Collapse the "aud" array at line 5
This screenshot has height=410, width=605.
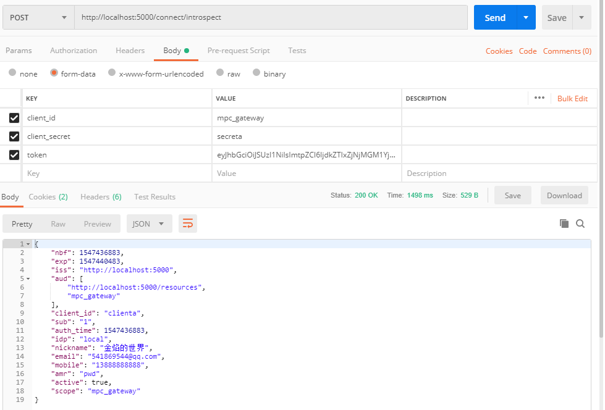[x=28, y=278]
